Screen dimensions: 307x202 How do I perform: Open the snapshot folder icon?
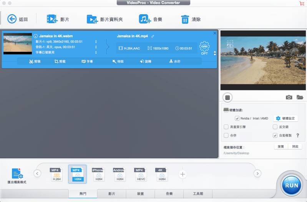pyautogui.click(x=300, y=97)
